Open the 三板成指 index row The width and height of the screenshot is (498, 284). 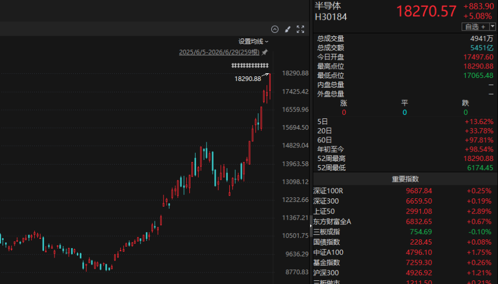[x=405, y=232]
